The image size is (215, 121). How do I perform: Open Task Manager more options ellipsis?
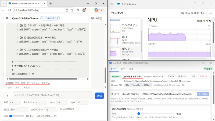click(210, 13)
